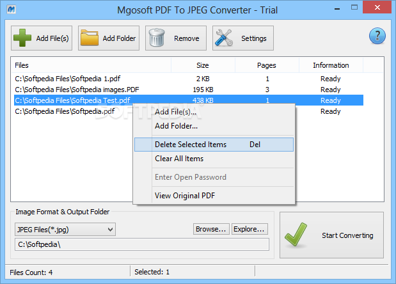Click the green plus Add File(s) icon

click(22, 38)
